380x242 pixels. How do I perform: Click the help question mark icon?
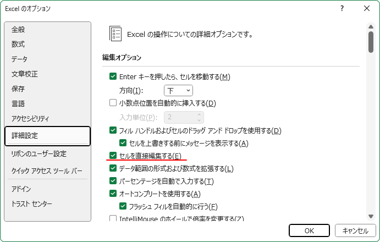point(342,8)
